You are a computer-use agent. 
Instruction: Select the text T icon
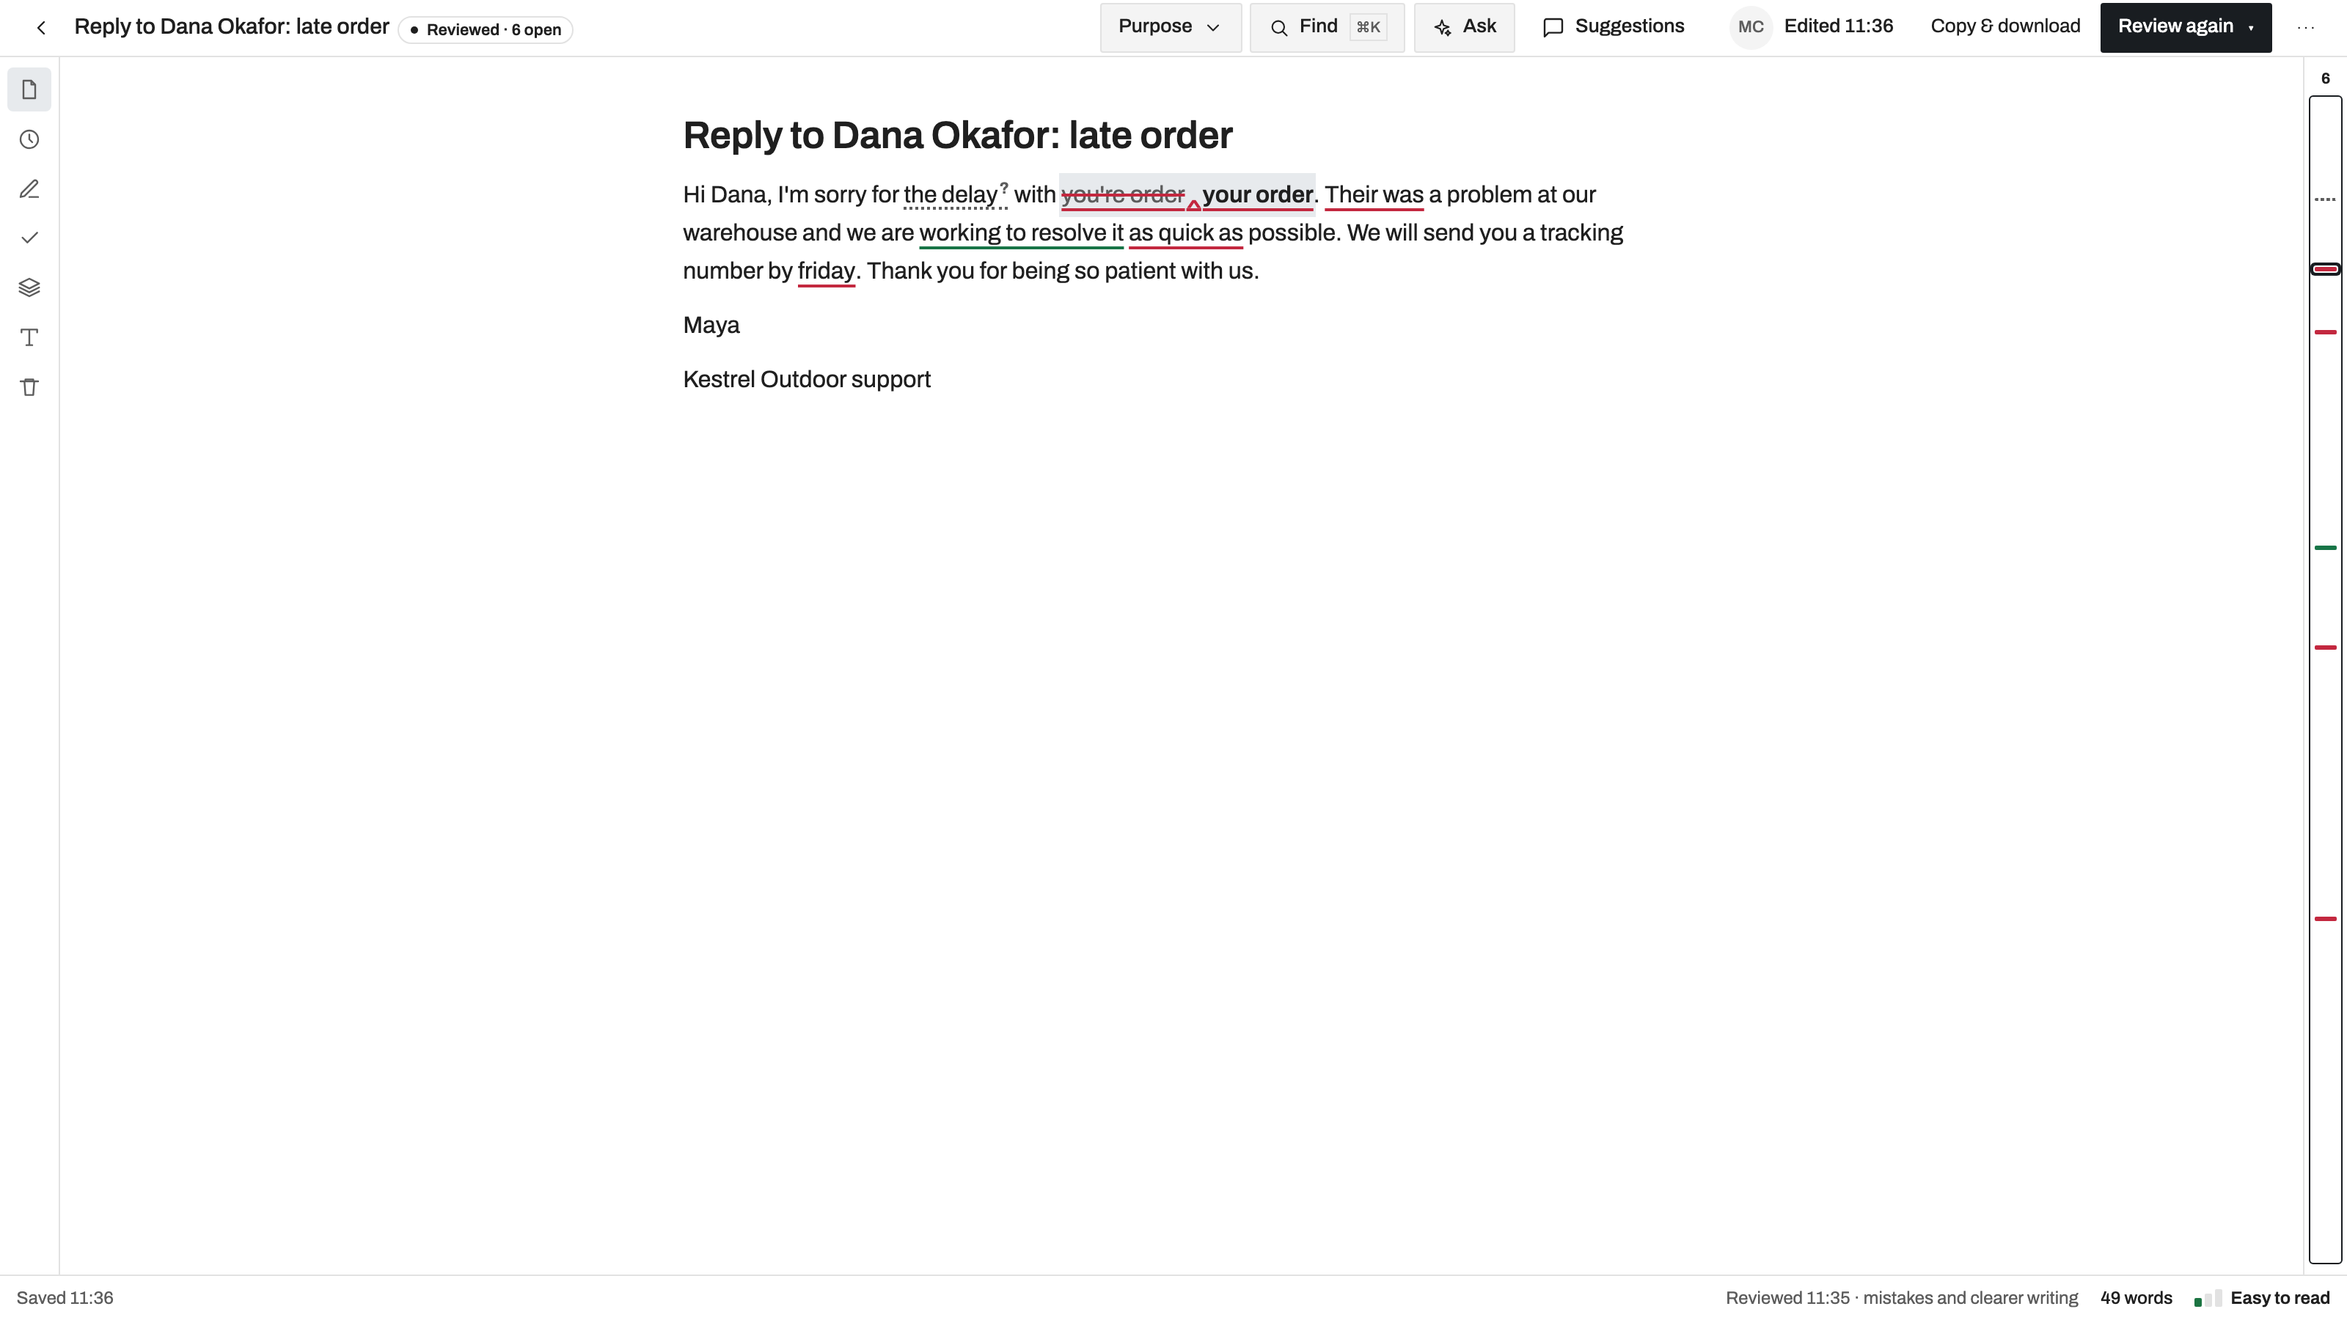tap(29, 337)
